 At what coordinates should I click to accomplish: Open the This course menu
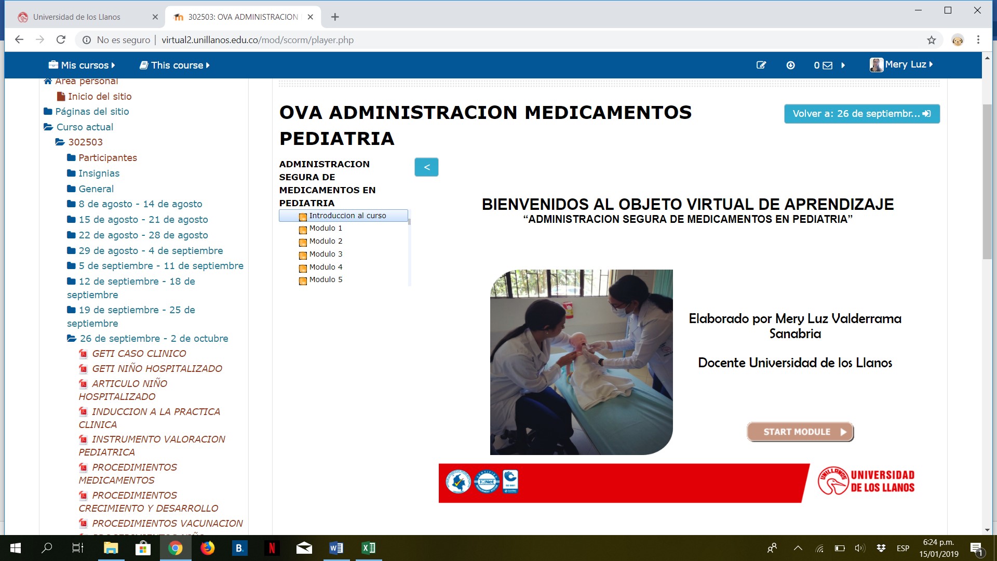(174, 65)
